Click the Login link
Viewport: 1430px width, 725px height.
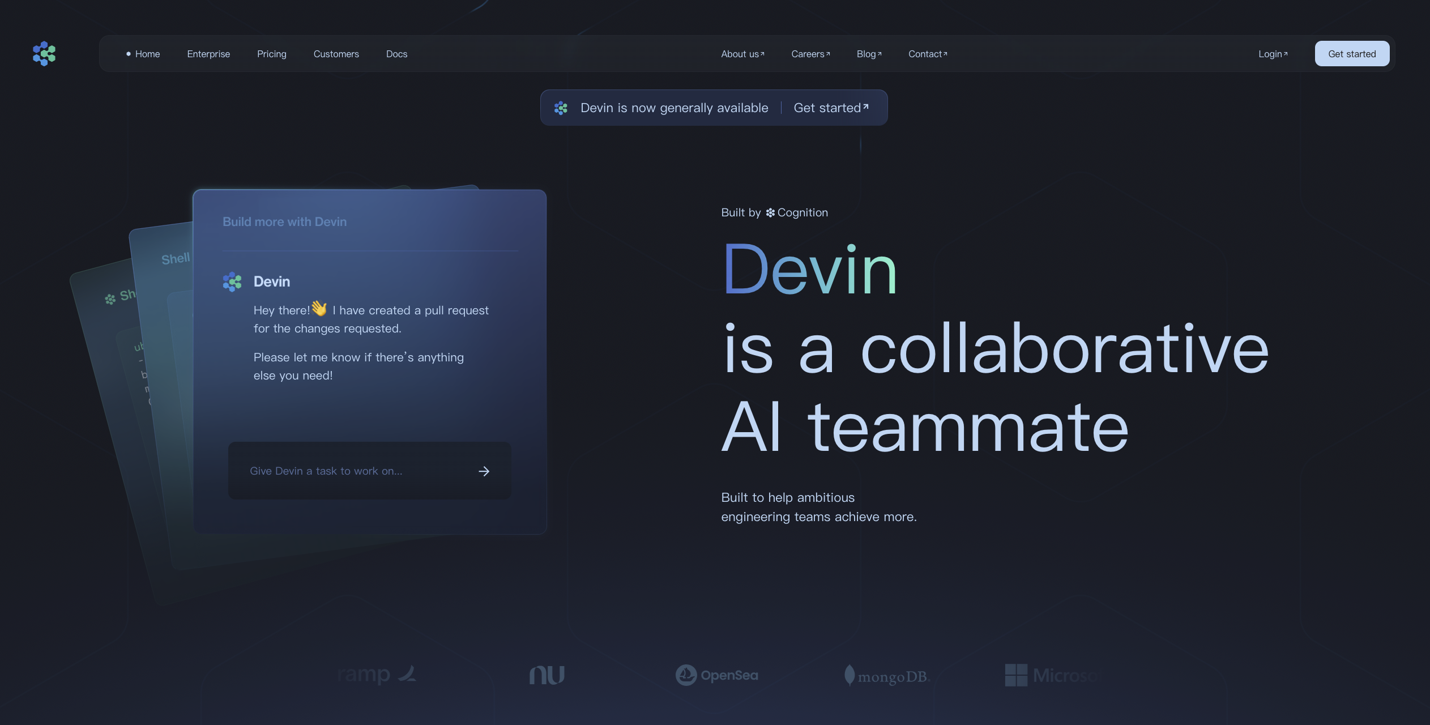pyautogui.click(x=1273, y=54)
